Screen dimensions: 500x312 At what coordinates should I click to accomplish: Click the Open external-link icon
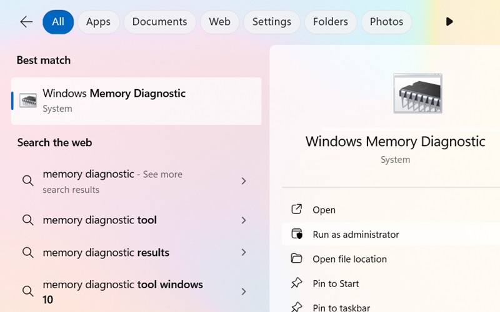(x=296, y=210)
